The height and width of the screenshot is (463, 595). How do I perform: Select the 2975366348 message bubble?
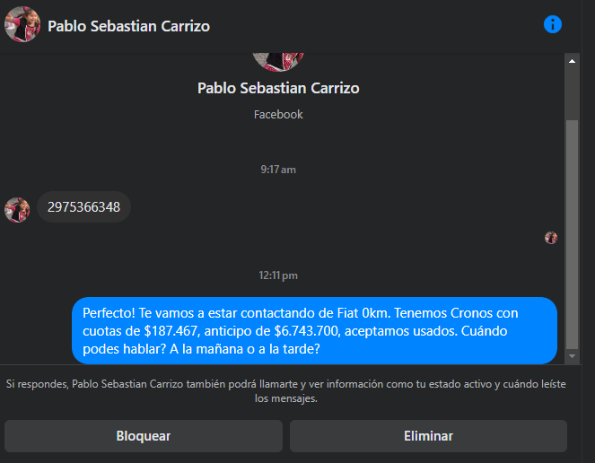[x=84, y=207]
